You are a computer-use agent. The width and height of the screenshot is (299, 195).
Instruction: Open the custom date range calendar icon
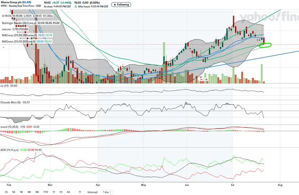click(80, 192)
